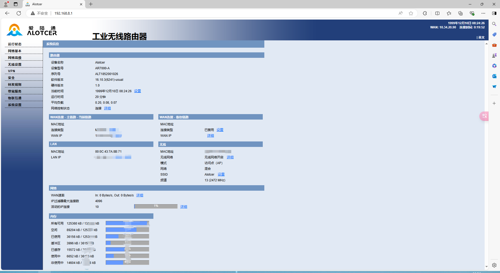Screen dimensions: 500x273
Task: Switch language with 英文 link
Action: 481,38
